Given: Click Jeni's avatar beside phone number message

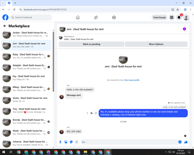Looking at the screenshot, I should (x=61, y=132).
